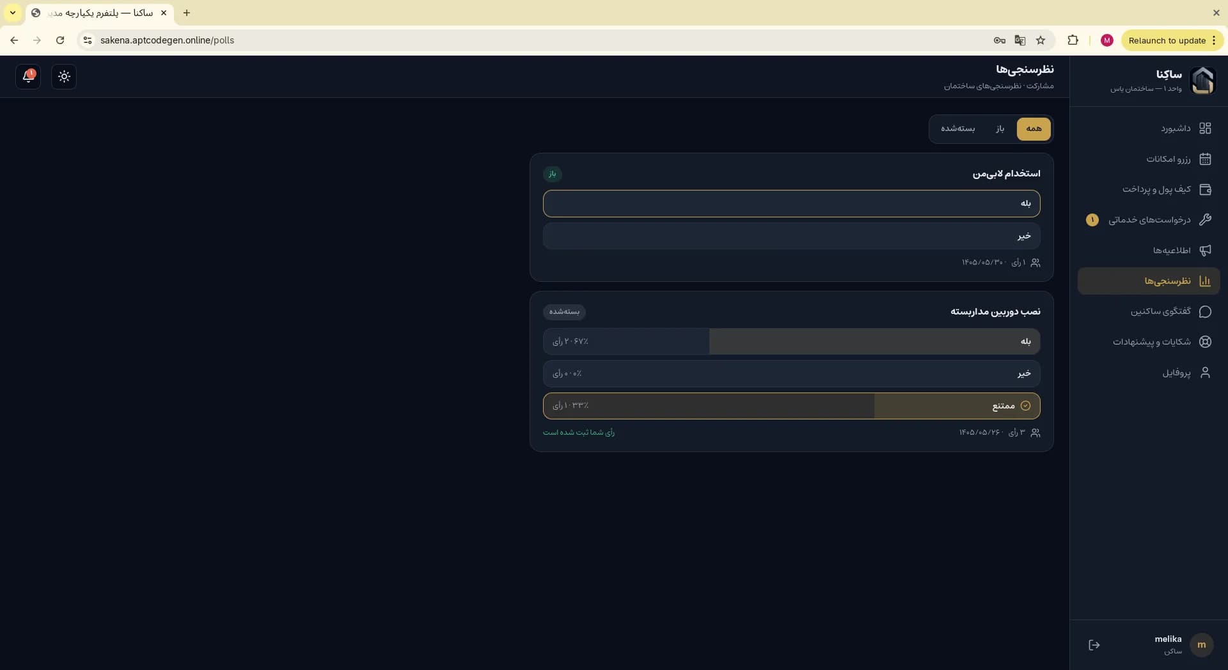Screen dimensions: 1228x670
Task: Open the browser extensions puzzle icon
Action: [1073, 40]
